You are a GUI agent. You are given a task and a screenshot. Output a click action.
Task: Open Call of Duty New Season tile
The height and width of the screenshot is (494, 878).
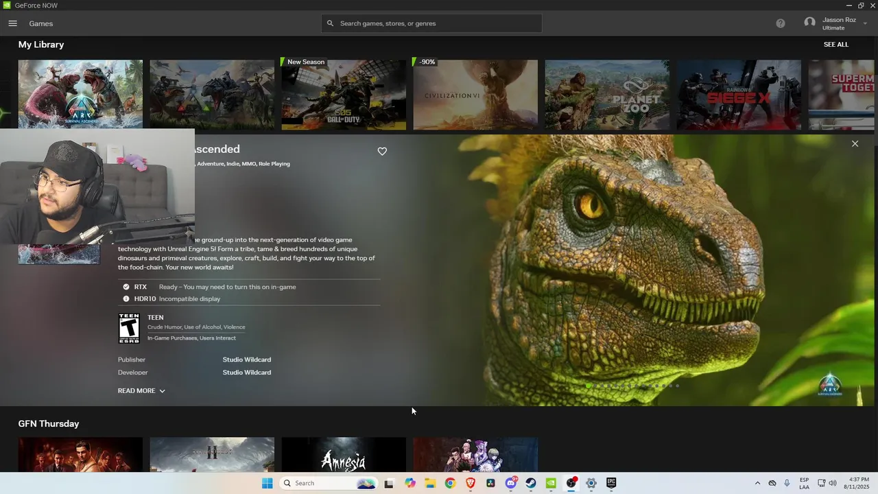[344, 95]
